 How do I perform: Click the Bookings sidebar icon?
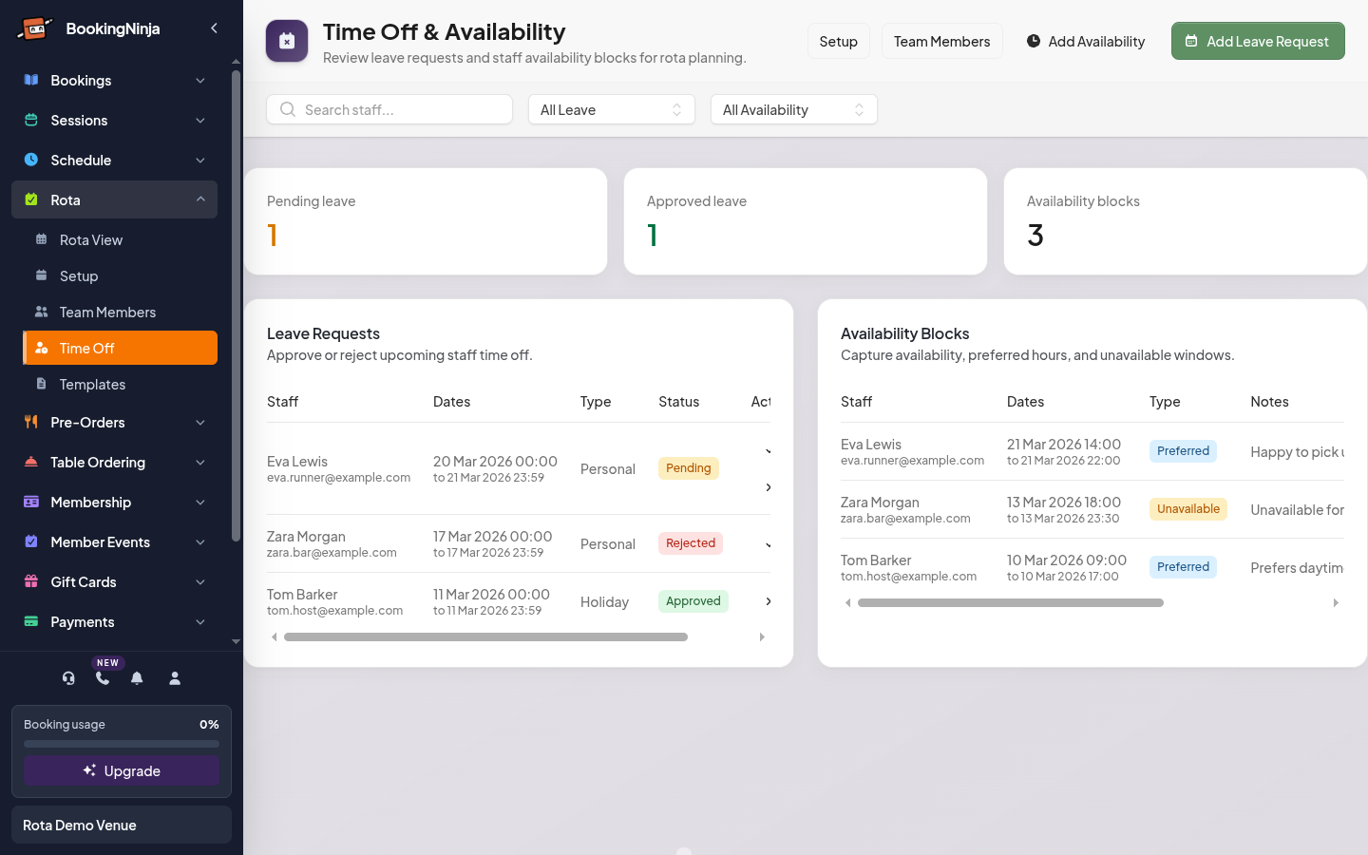(x=31, y=80)
